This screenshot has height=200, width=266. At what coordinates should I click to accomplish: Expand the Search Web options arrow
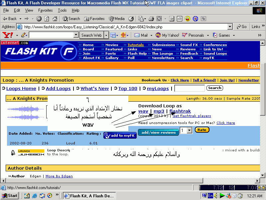click(106, 35)
